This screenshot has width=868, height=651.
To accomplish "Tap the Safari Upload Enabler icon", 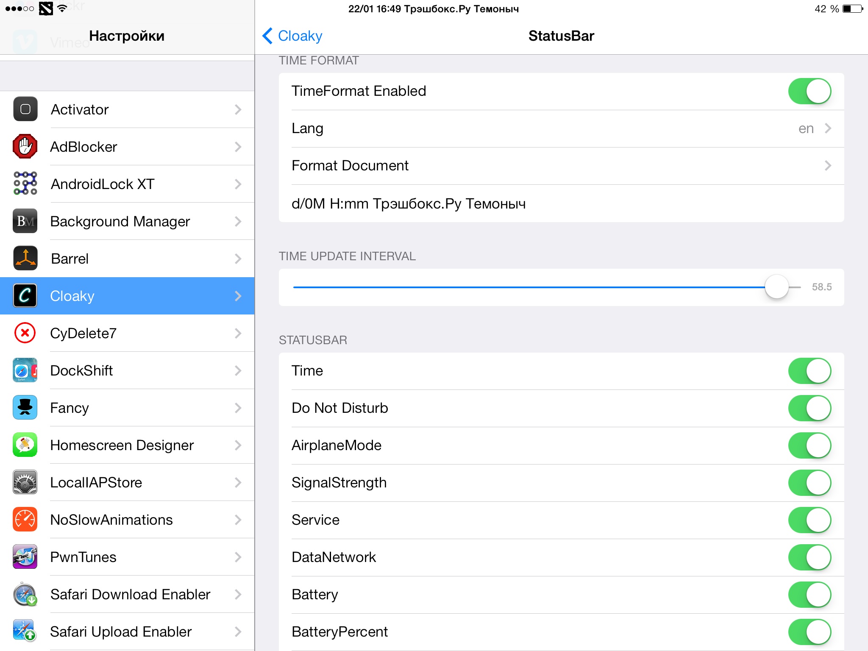I will click(x=25, y=631).
